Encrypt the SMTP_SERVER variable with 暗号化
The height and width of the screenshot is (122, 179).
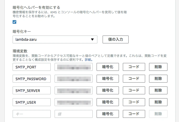108,90
